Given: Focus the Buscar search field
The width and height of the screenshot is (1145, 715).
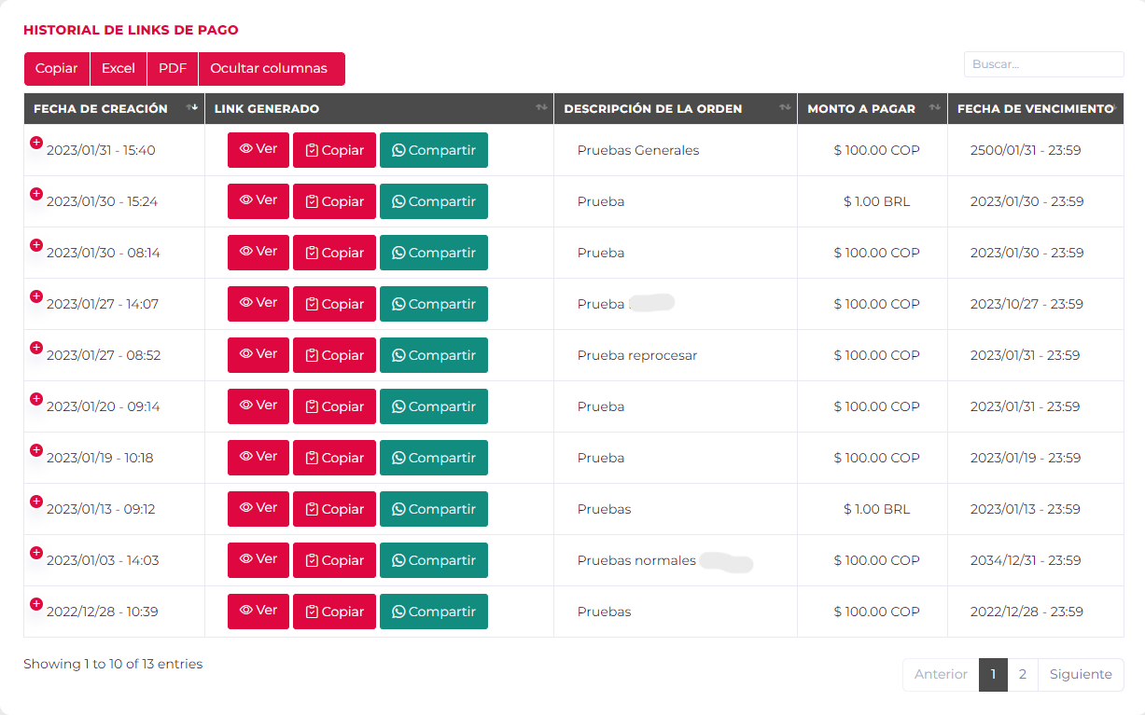Looking at the screenshot, I should click(x=1043, y=64).
